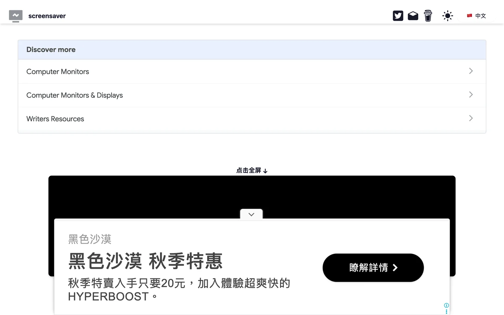Click the 瞭解詳情 ad button
This screenshot has width=504, height=315.
click(373, 268)
